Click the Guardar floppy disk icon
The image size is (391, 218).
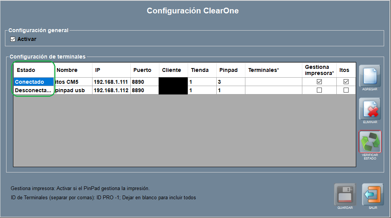pos(345,195)
